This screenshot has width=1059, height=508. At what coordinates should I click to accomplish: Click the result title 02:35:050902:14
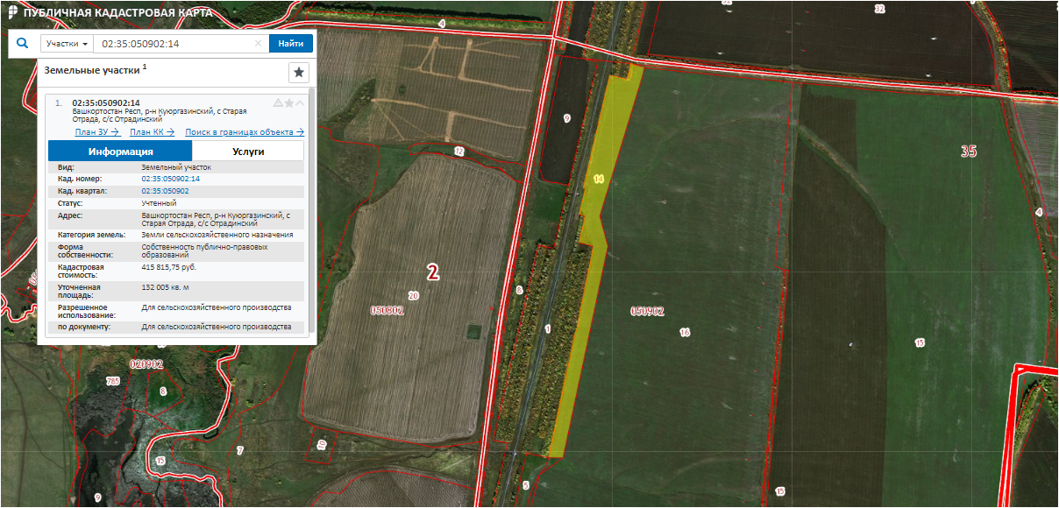click(106, 103)
